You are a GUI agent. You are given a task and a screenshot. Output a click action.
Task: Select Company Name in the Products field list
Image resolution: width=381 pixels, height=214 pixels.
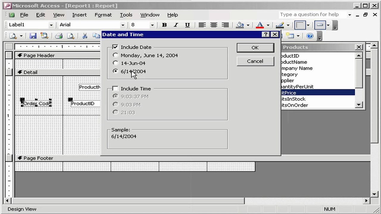click(x=318, y=68)
